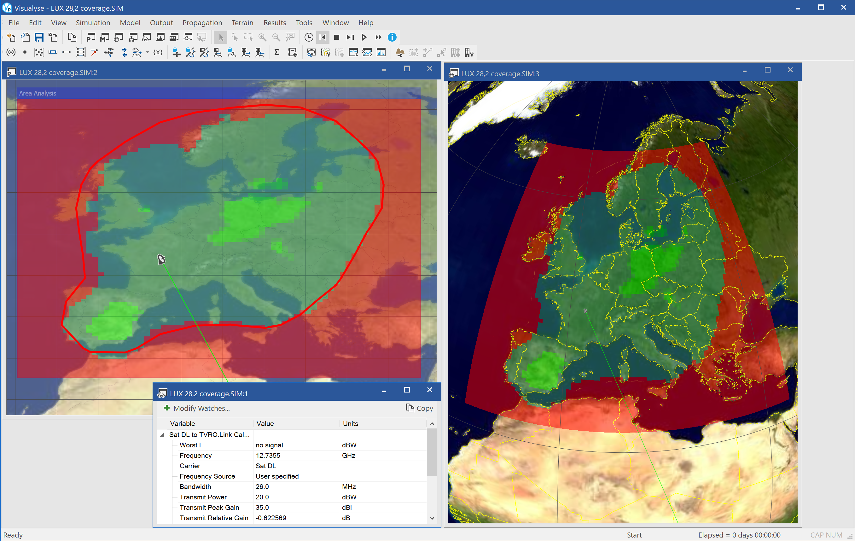
Task: Open a new 3D globe view icon
Action: point(119,37)
